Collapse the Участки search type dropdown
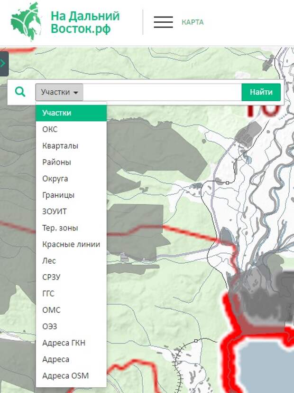This screenshot has width=294, height=393. tap(59, 92)
